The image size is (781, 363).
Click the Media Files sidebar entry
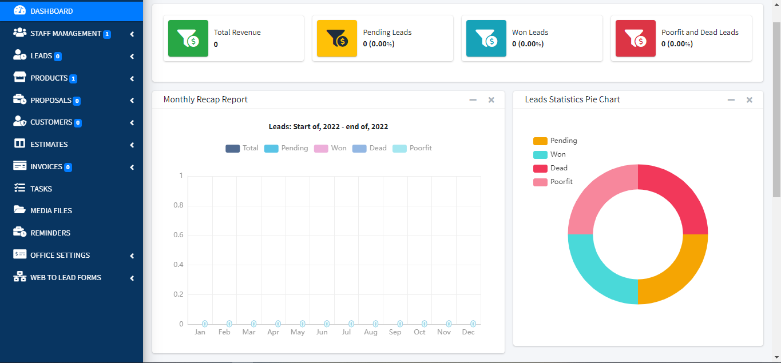click(52, 210)
